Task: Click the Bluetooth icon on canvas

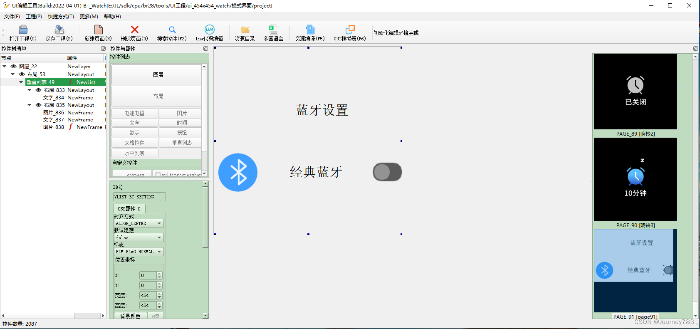Action: [x=238, y=172]
